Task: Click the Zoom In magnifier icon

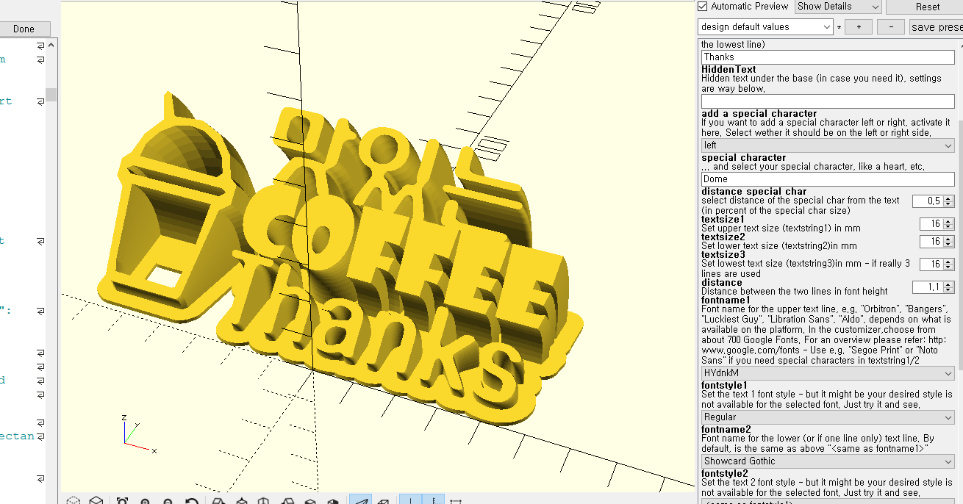Action: coord(145,500)
